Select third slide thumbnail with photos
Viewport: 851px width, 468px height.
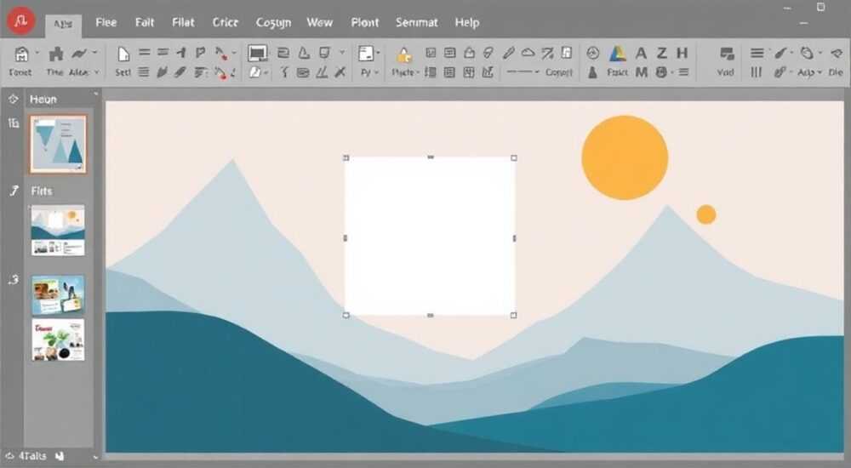[58, 295]
